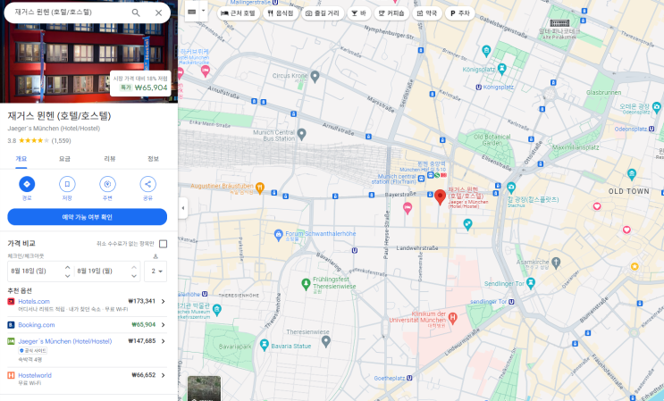Viewport: 664px width, 401px height.
Task: Filter map by 음식점 restaurants
Action: coord(281,13)
